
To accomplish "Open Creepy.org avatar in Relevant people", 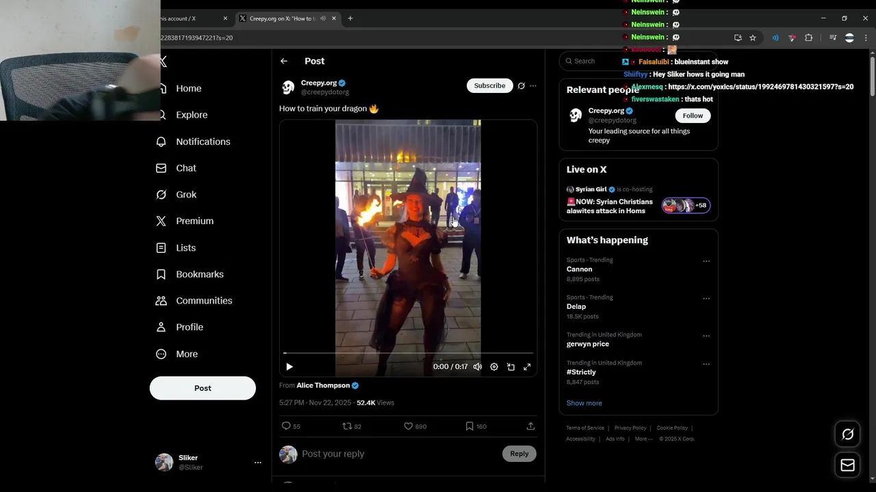I will pos(576,115).
